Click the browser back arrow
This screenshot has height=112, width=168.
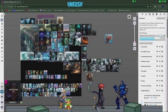pos(2,6)
